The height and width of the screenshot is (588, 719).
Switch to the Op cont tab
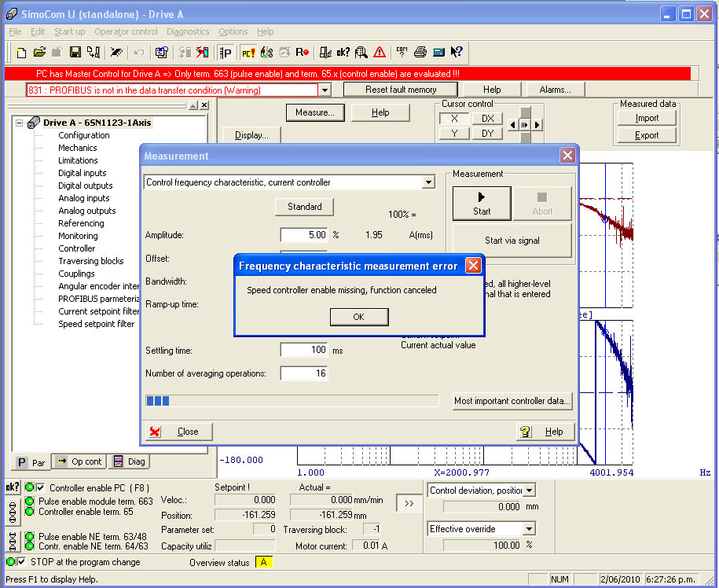click(80, 461)
